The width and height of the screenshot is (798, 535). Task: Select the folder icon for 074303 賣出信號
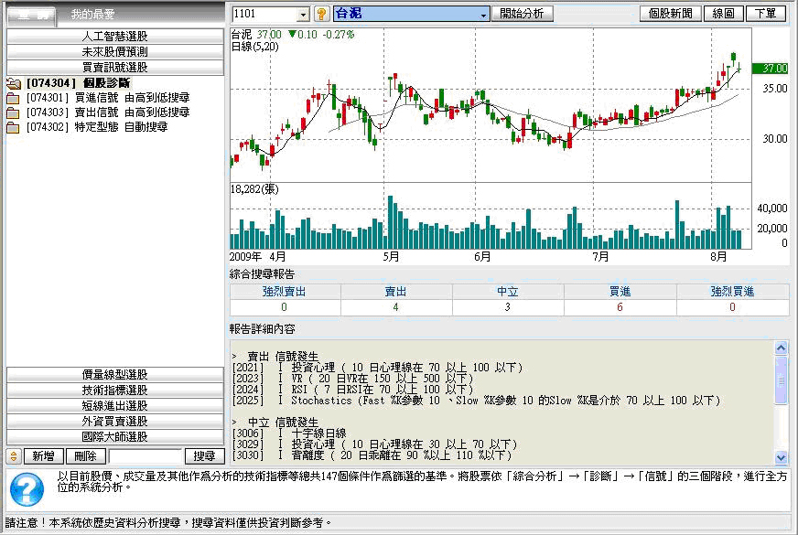(13, 112)
